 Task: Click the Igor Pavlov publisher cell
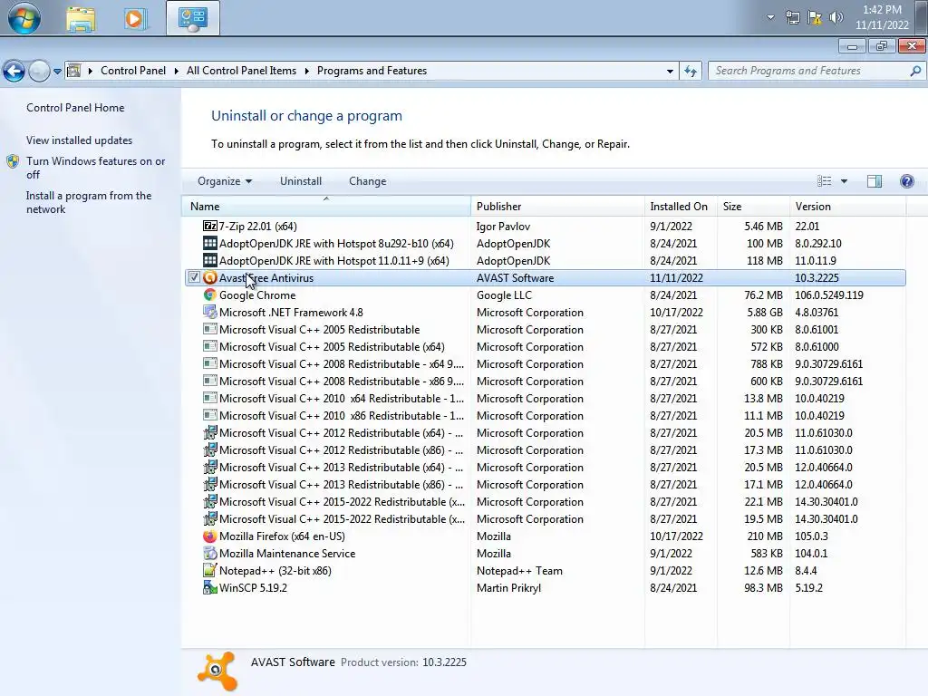click(x=503, y=226)
